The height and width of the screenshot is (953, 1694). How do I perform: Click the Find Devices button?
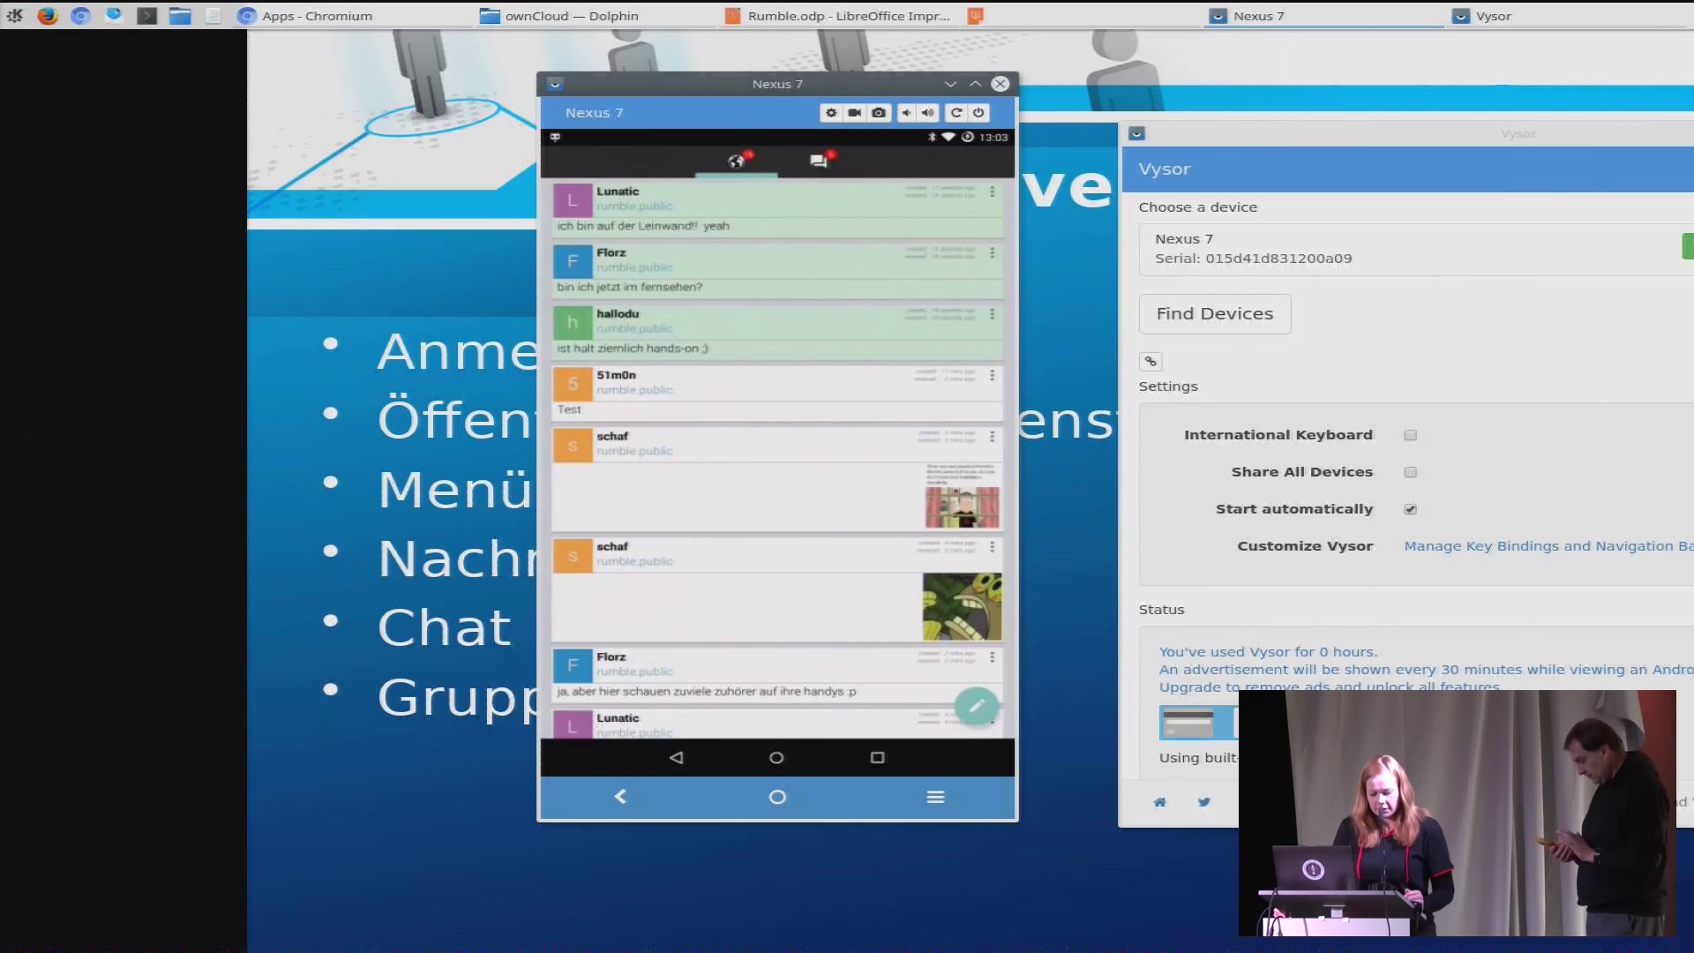coord(1215,314)
